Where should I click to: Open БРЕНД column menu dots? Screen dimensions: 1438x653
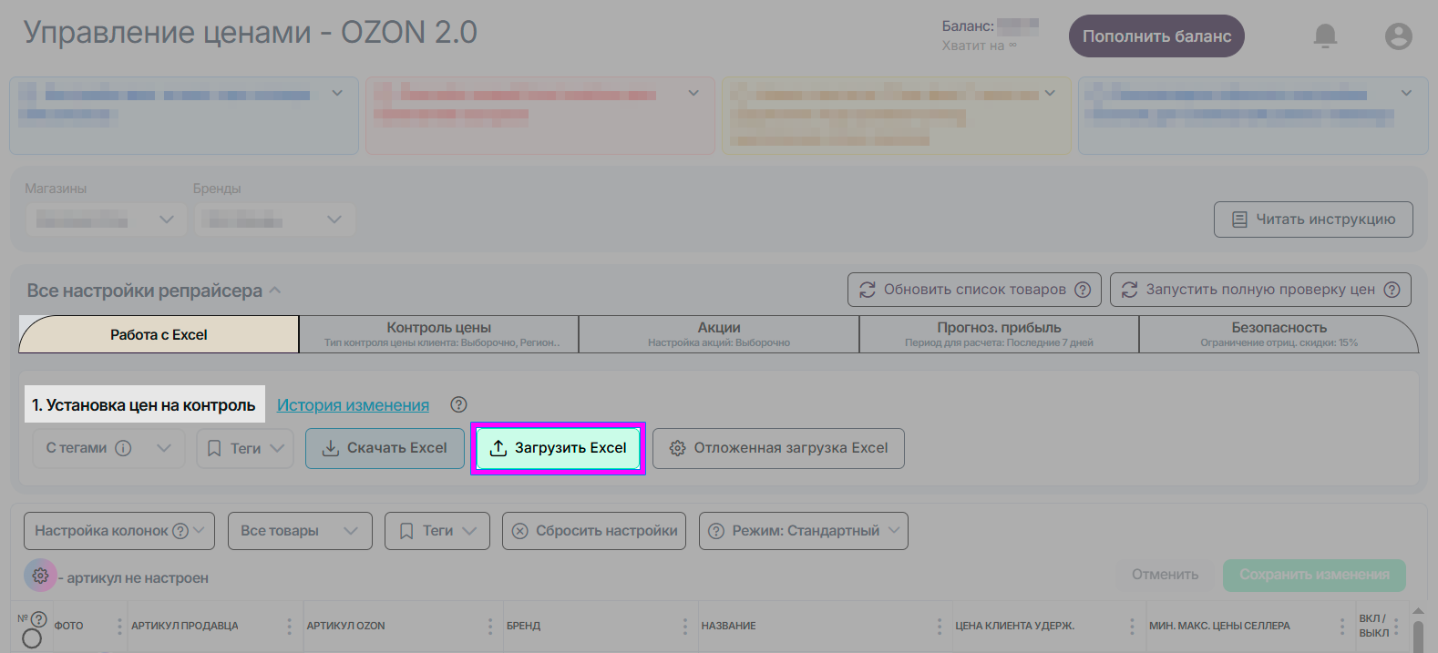[x=684, y=627]
